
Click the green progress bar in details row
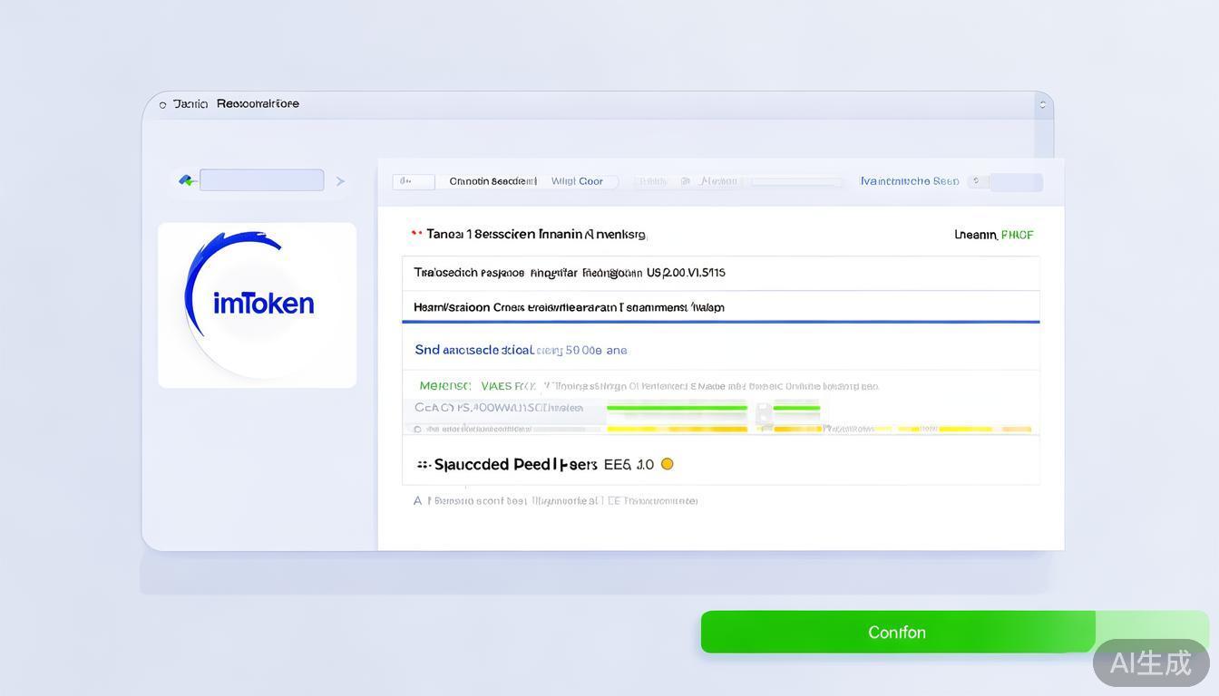tap(676, 409)
